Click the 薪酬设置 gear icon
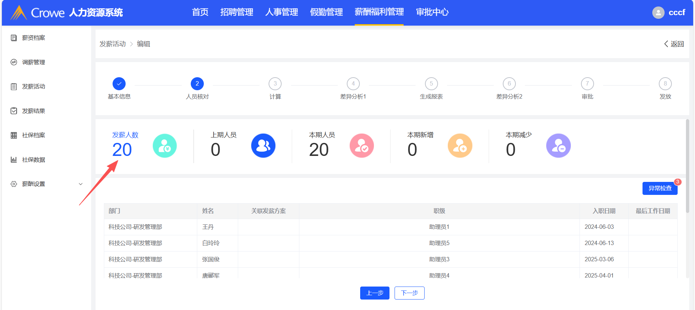 tap(14, 184)
